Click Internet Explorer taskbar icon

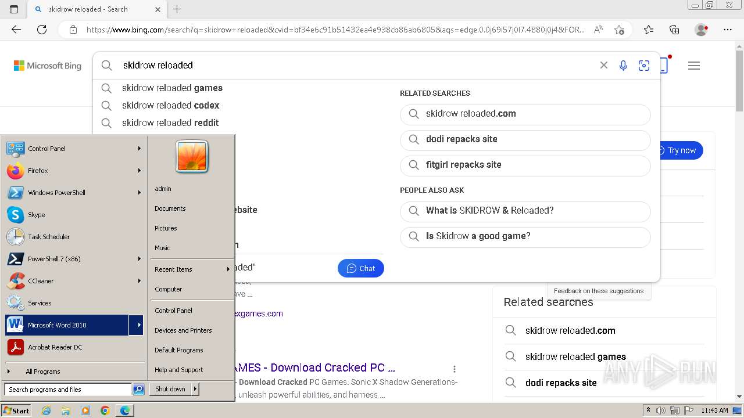[46, 410]
